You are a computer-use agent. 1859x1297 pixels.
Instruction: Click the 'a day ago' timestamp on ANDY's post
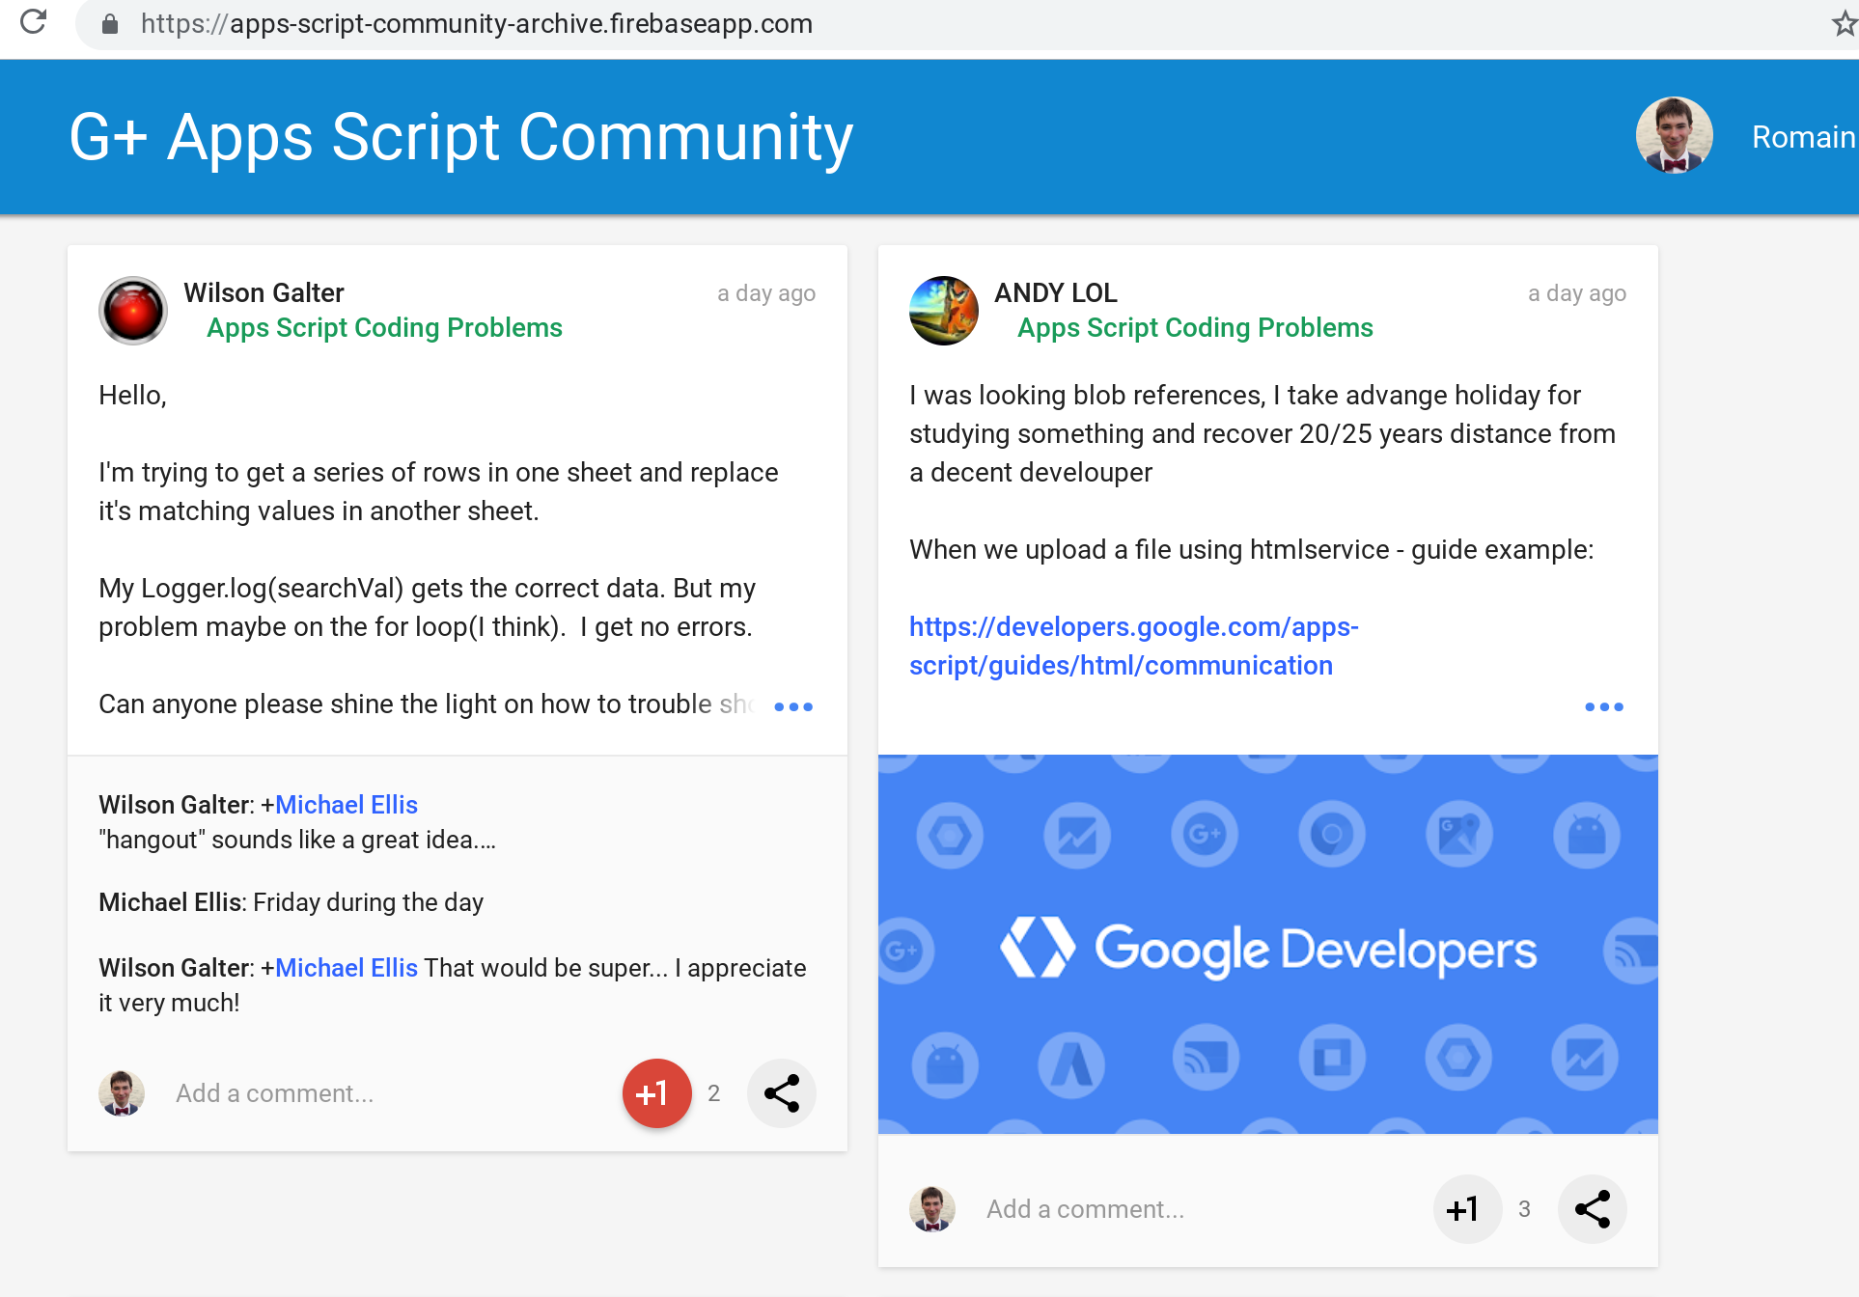pyautogui.click(x=1577, y=293)
